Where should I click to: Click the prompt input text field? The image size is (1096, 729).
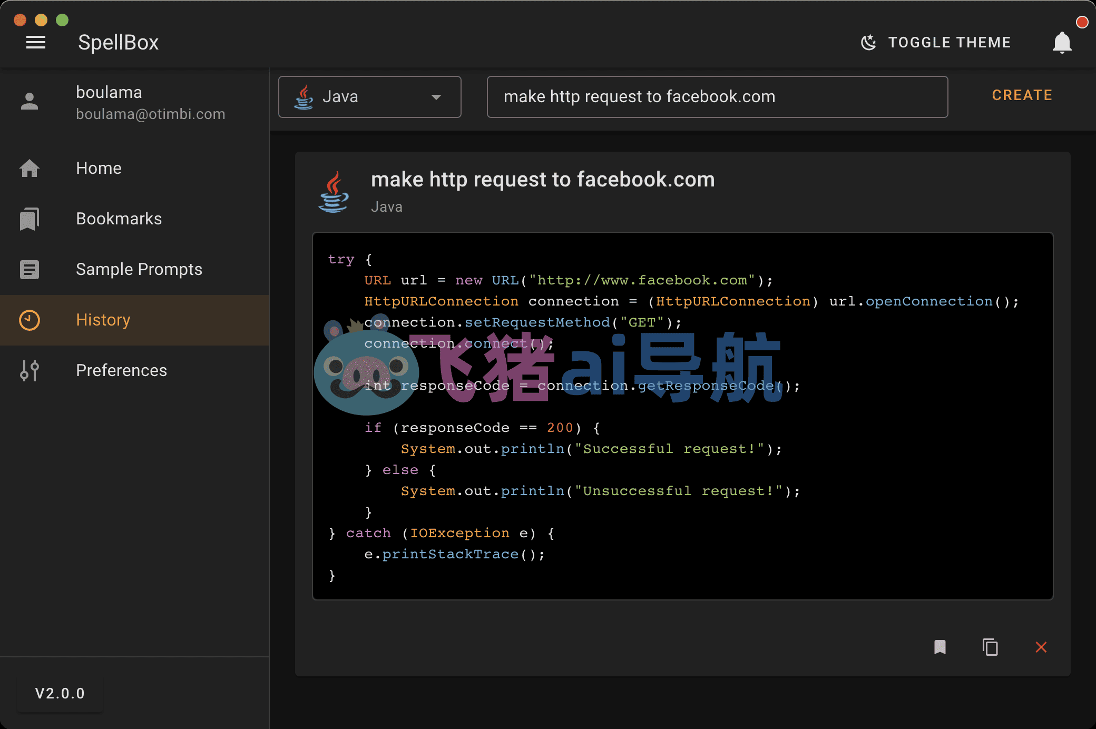click(x=717, y=97)
